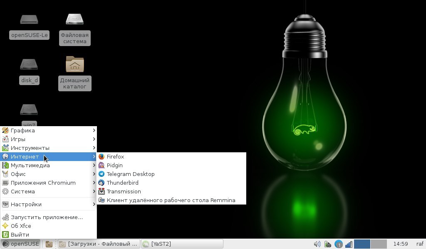426x249 pixels.
Task: Click the highlighted Интернет menu category
Action: pos(49,156)
